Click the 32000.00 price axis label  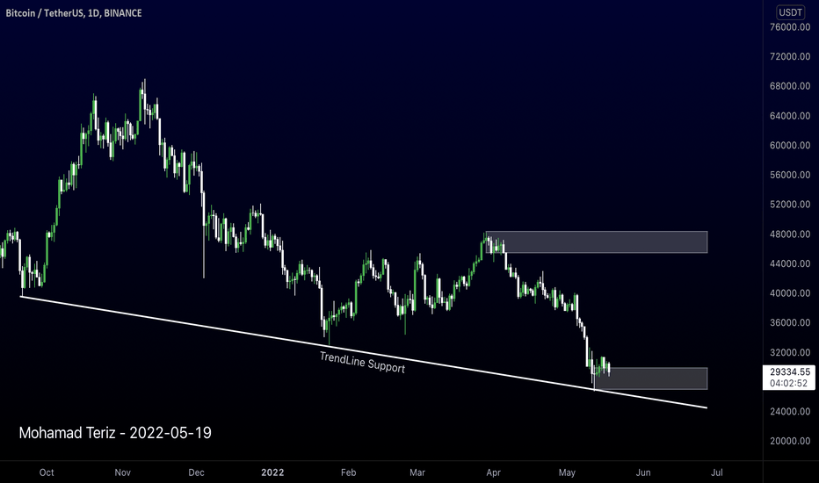(790, 352)
